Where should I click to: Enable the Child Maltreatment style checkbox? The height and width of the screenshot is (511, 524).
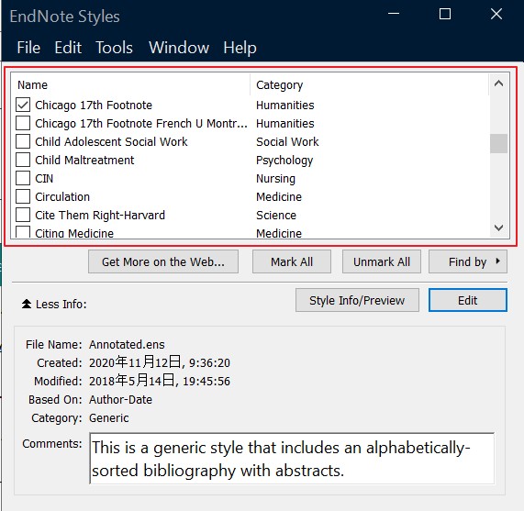23,160
